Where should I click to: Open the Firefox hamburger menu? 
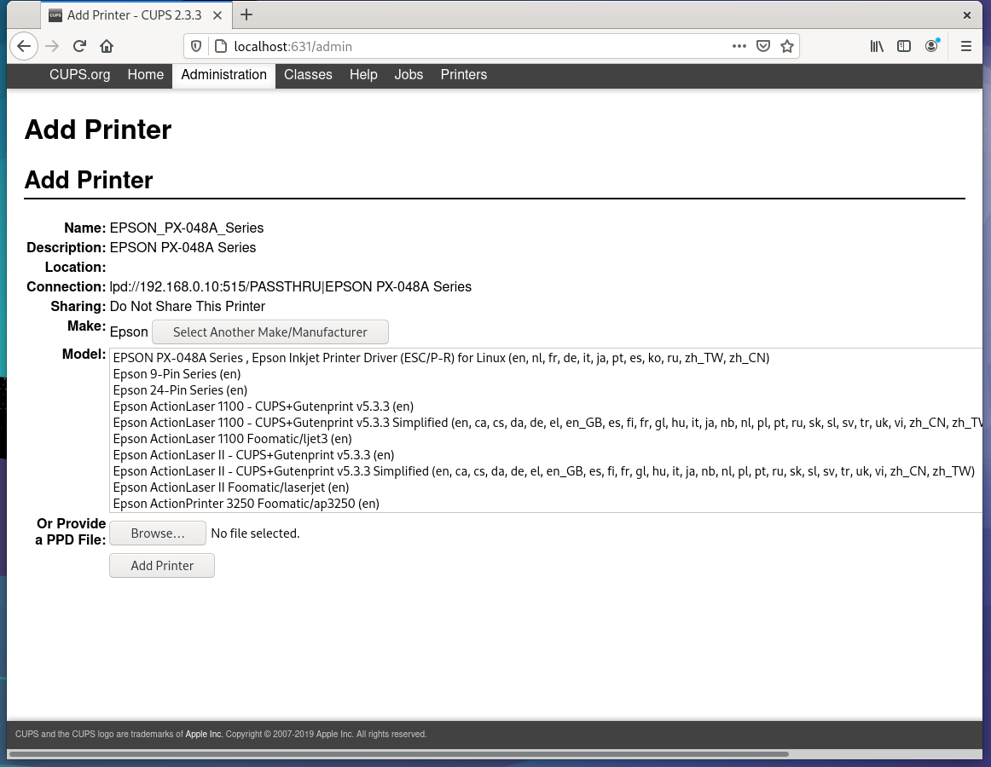point(965,46)
